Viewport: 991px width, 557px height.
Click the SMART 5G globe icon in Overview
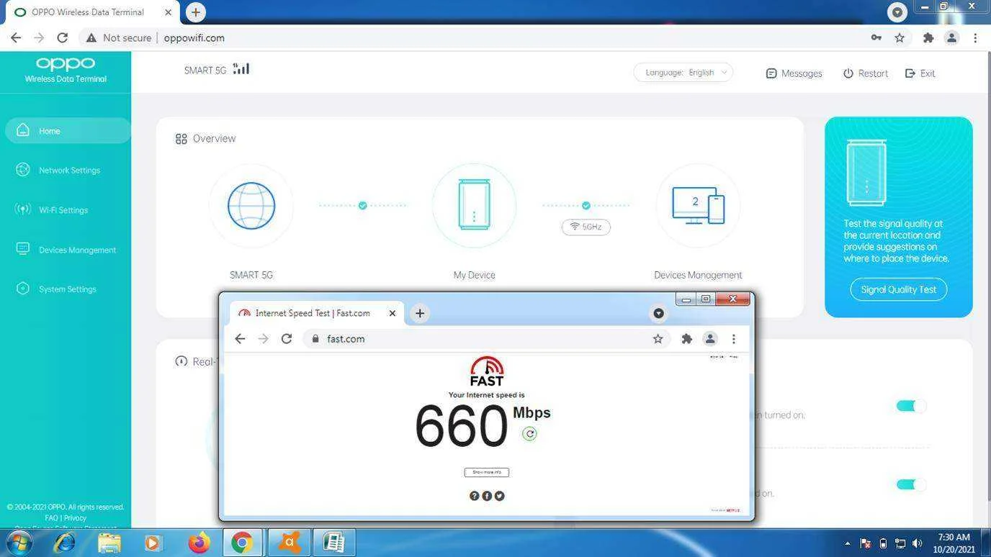[251, 206]
